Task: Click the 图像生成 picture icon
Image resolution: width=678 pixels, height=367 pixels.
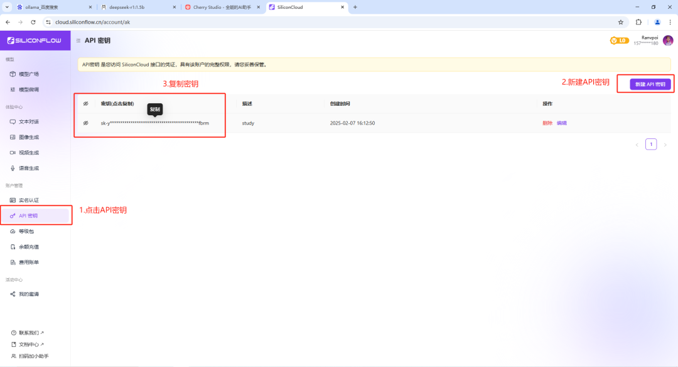Action: (x=13, y=137)
